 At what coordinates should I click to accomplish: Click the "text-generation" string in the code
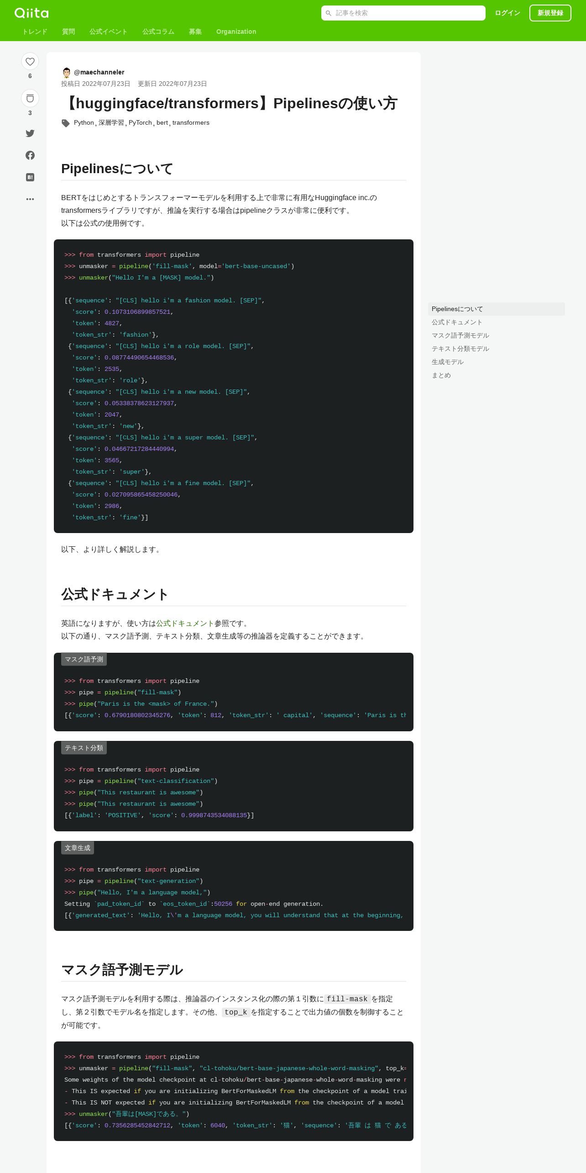168,881
